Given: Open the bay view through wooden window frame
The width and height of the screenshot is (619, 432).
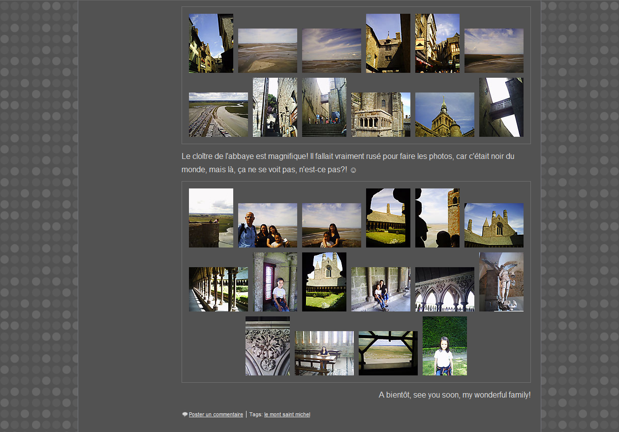Looking at the screenshot, I should (388, 353).
